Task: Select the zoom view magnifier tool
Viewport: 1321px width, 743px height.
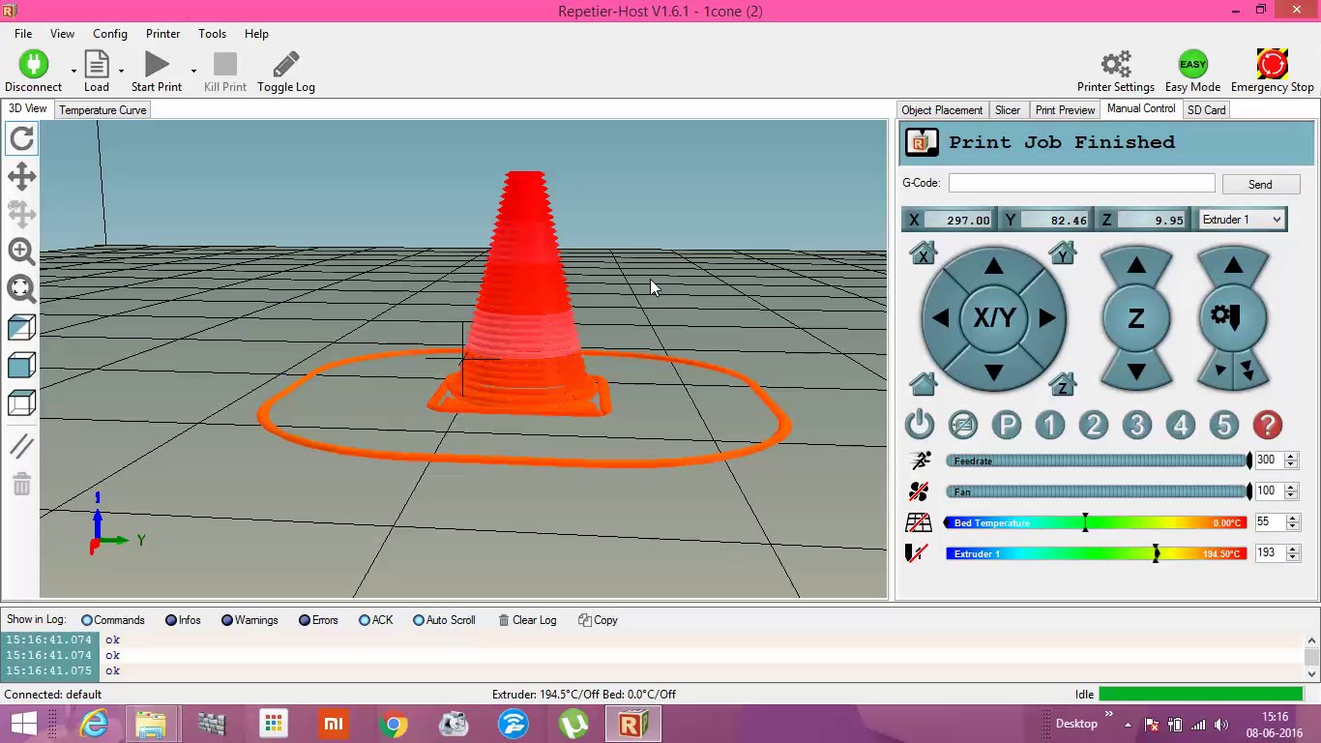Action: tap(21, 252)
